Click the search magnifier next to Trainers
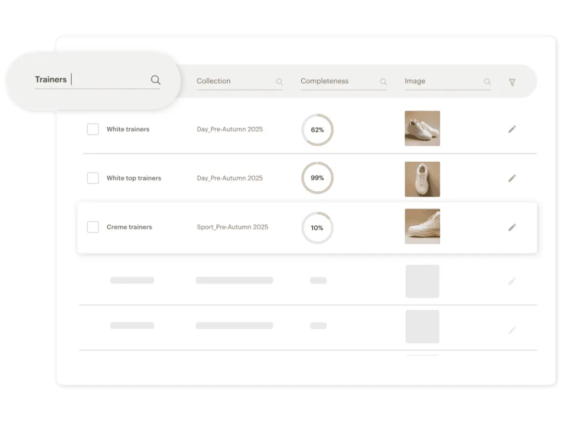The width and height of the screenshot is (570, 427). coord(156,80)
